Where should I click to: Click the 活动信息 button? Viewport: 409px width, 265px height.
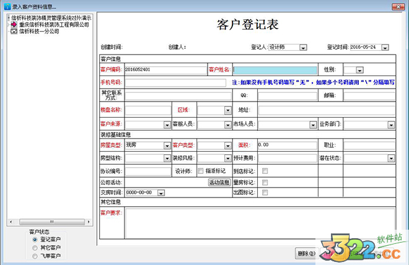pos(219,183)
